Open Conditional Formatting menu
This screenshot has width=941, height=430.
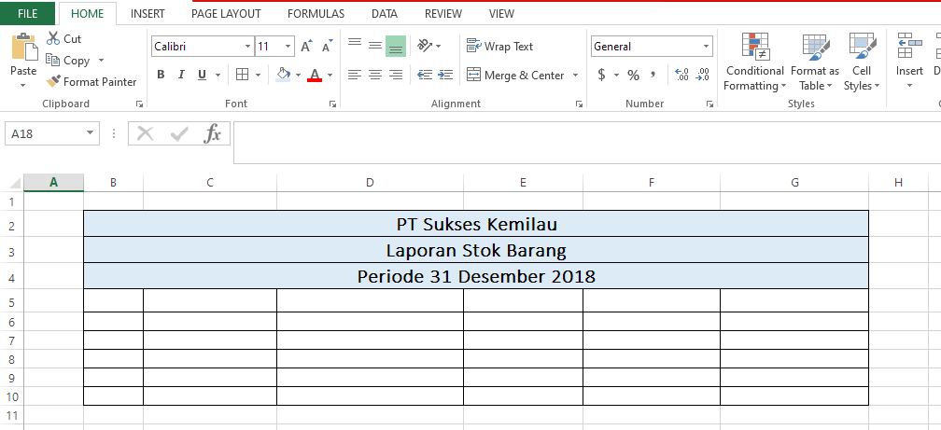754,62
